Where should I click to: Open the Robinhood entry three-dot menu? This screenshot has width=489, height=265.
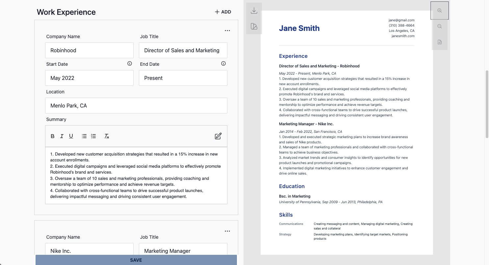[x=227, y=31]
